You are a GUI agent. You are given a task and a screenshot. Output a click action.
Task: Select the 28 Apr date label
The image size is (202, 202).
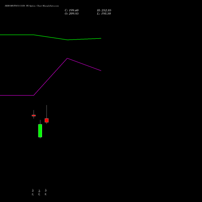click(x=33, y=192)
